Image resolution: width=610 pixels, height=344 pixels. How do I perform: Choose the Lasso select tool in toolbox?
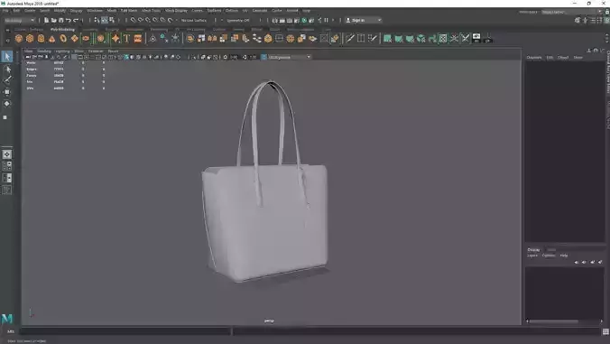point(7,70)
